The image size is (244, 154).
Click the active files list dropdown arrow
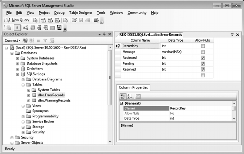tap(232, 35)
